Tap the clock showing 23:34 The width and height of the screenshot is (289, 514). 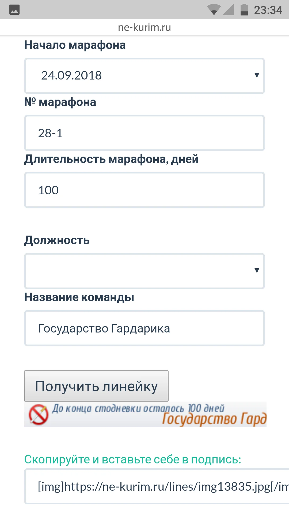tap(268, 10)
